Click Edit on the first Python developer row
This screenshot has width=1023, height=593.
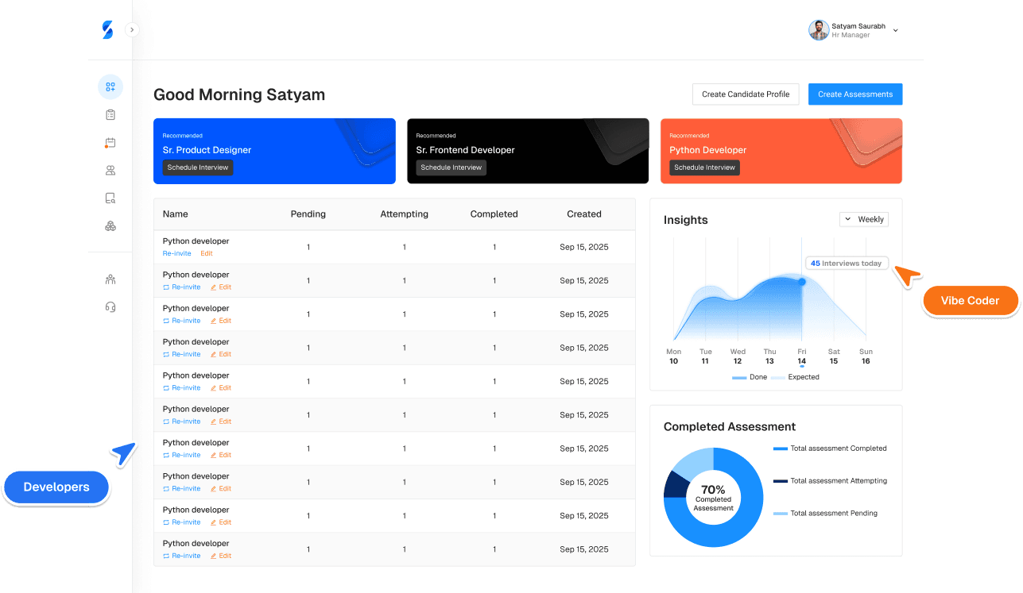click(206, 253)
